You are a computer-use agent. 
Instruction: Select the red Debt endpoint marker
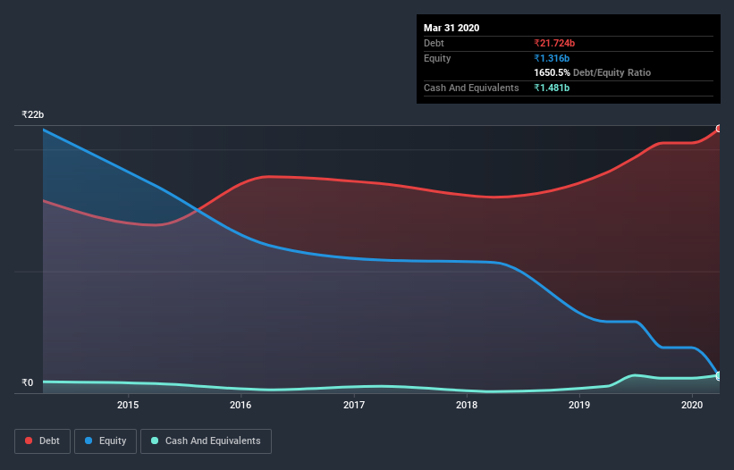(719, 129)
